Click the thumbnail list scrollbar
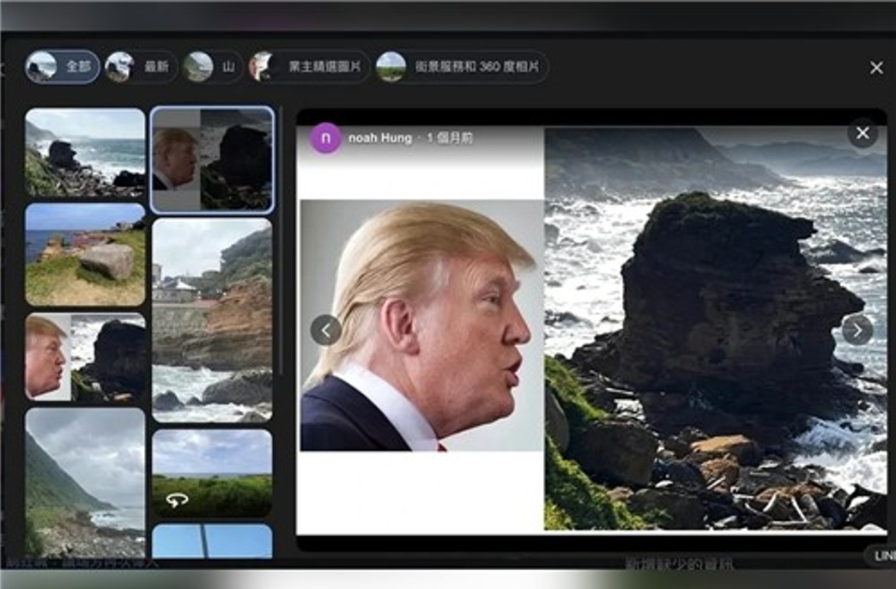 (x=282, y=240)
